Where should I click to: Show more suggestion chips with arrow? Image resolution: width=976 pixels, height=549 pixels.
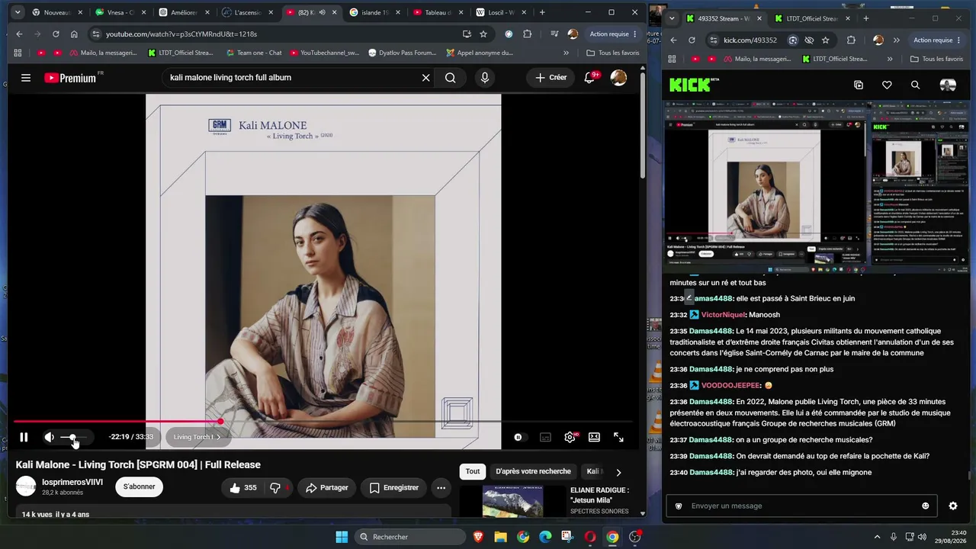618,472
